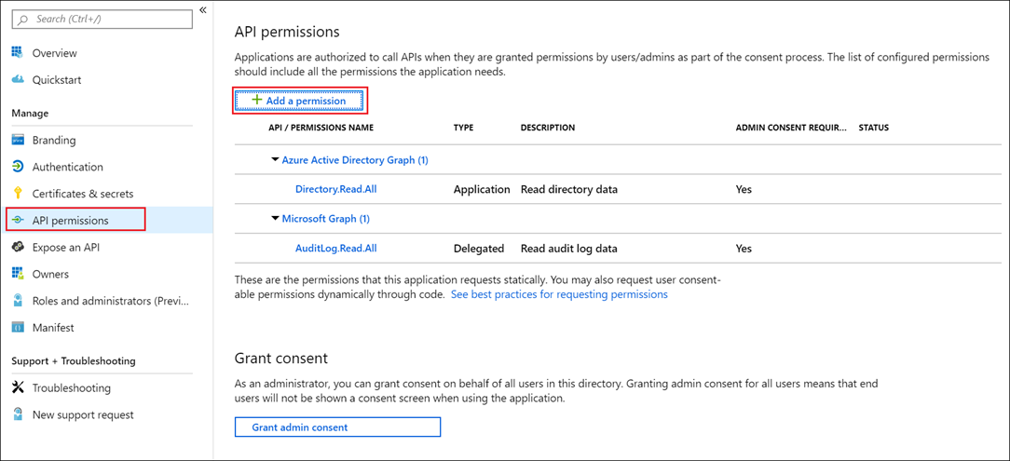The image size is (1010, 461).
Task: Click the Branding icon
Action: 18,140
